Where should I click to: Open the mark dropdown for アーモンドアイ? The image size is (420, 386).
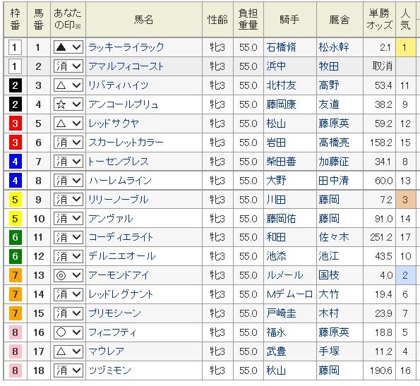(x=68, y=275)
